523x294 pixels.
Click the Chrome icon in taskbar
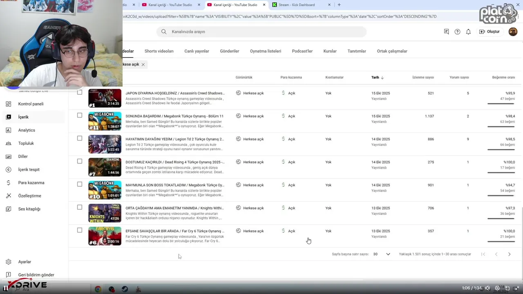pyautogui.click(x=98, y=289)
